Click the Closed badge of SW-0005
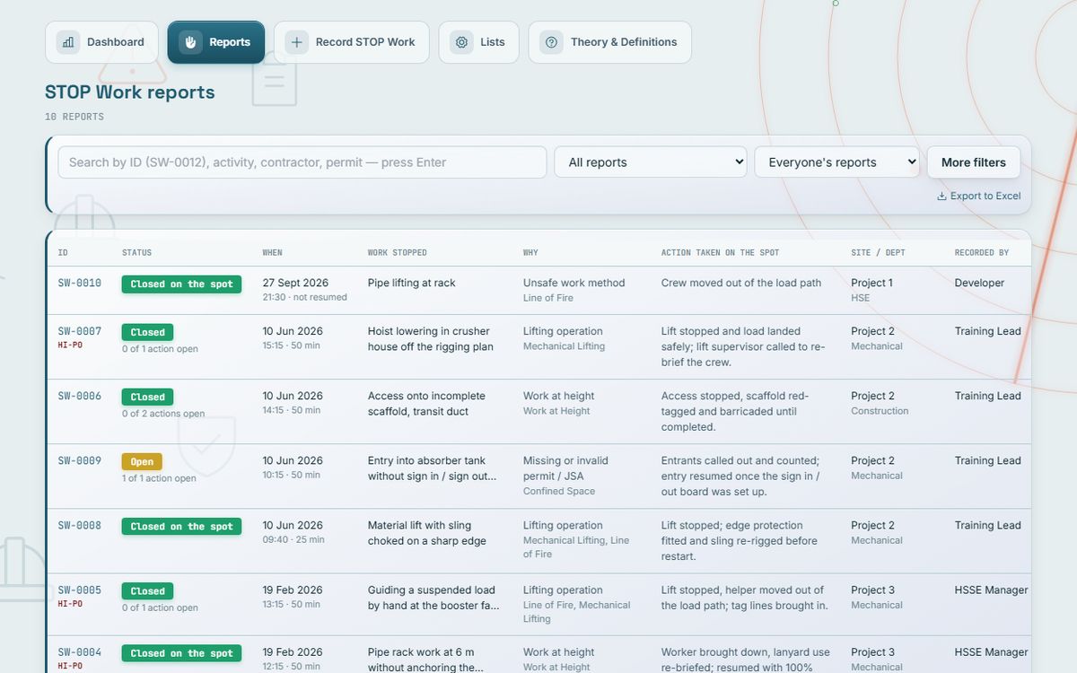This screenshot has width=1077, height=673. pyautogui.click(x=147, y=591)
